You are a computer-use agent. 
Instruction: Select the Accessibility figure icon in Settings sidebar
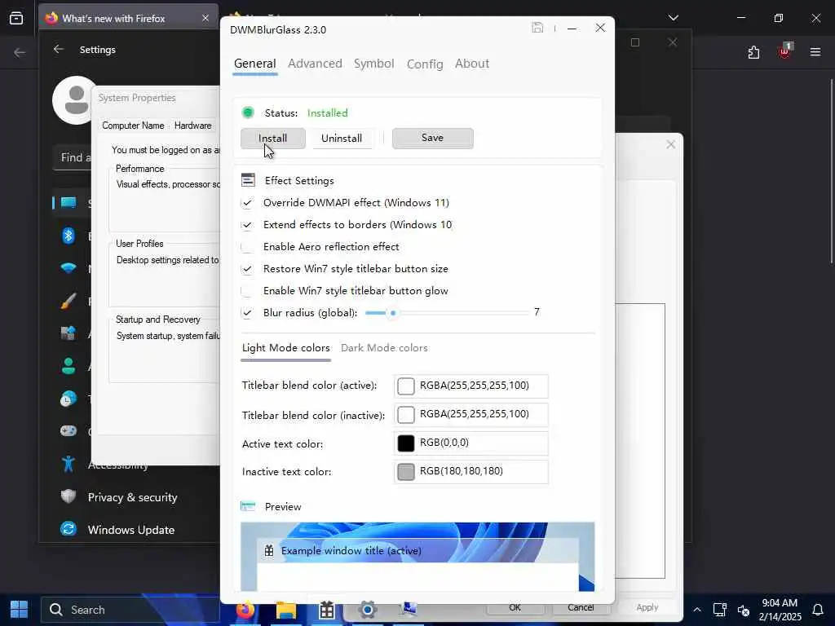coord(68,464)
